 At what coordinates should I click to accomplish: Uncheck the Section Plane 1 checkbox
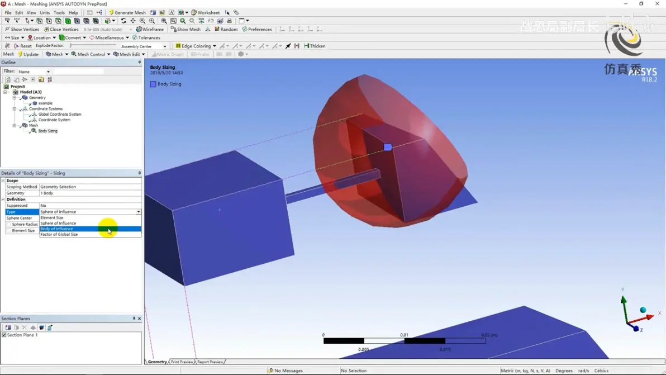pyautogui.click(x=4, y=335)
